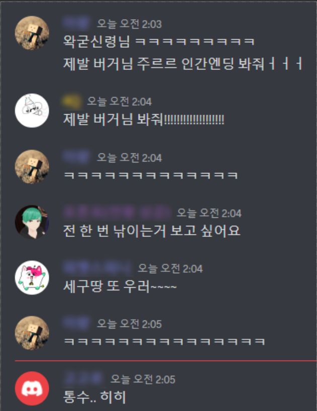Click the cardboard robot avatar beside the 2:04 laugh message

32,167
